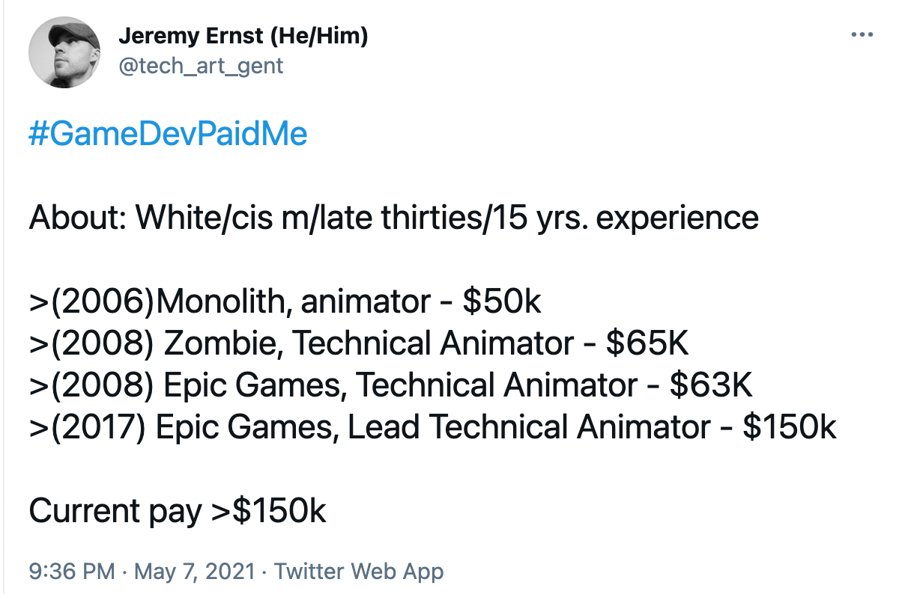This screenshot has width=899, height=594.
Task: Click Jeremy Ernst's profile avatar
Action: pos(64,52)
